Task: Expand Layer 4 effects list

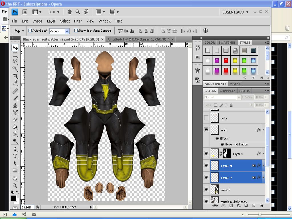Action: [264, 153]
